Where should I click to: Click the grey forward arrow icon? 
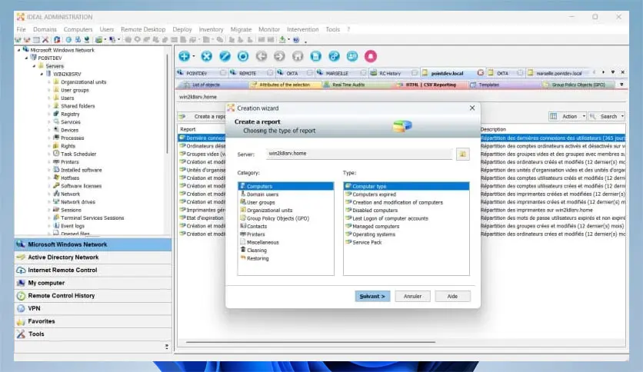point(279,56)
